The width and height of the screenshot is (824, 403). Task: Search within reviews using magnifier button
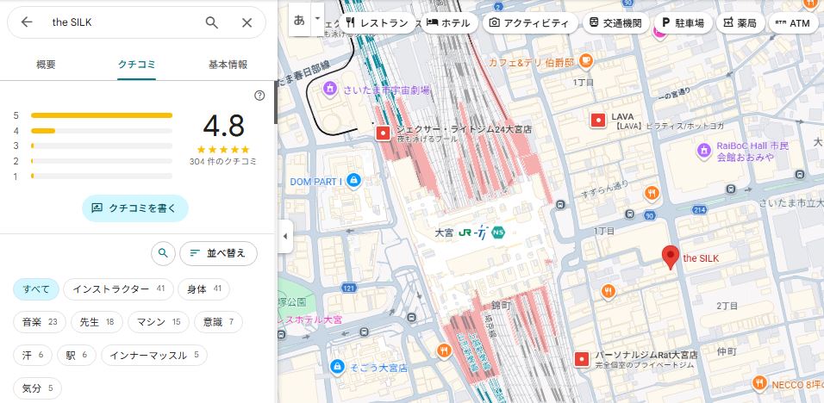pyautogui.click(x=162, y=253)
